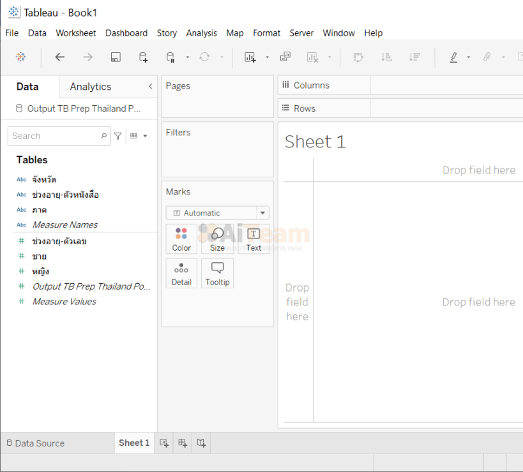The image size is (523, 472).
Task: Click the New Worksheet toolbar icon
Action: click(x=250, y=57)
